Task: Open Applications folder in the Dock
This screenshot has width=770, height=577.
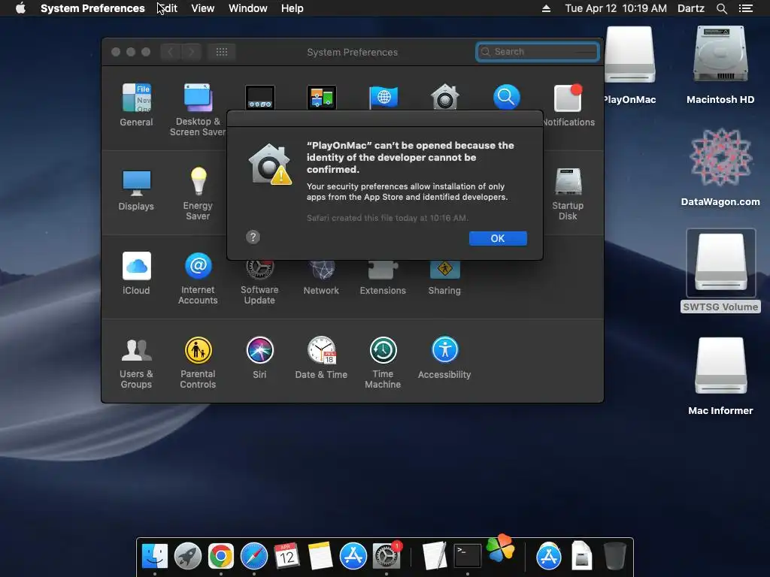Action: pos(548,557)
